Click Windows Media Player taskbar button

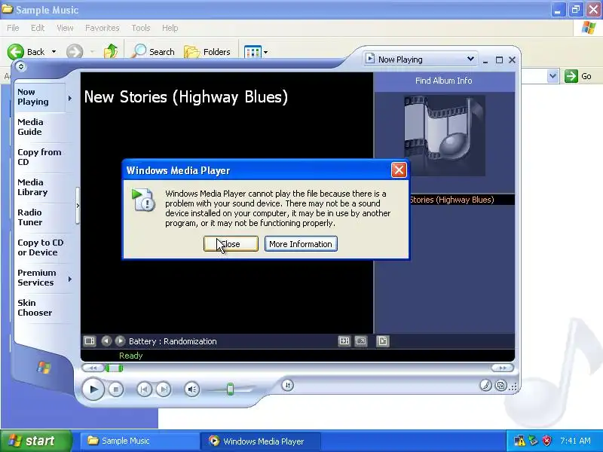click(260, 441)
